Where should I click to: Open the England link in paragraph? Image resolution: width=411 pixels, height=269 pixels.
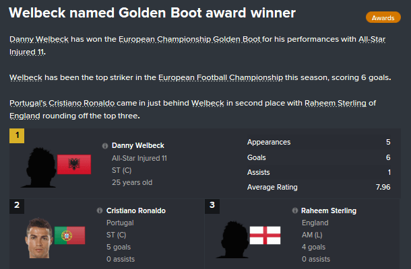click(x=25, y=116)
